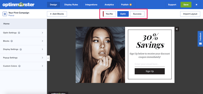Open the Integrations tab
The width and height of the screenshot is (203, 94).
(x=91, y=5)
